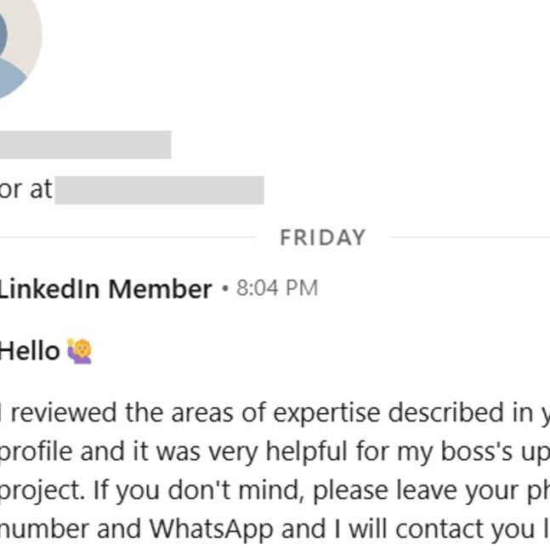Click the word "WhatsApp" in the message

tap(211, 530)
